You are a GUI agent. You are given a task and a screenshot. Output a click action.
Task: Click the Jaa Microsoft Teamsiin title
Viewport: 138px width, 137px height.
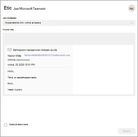(x=30, y=9)
